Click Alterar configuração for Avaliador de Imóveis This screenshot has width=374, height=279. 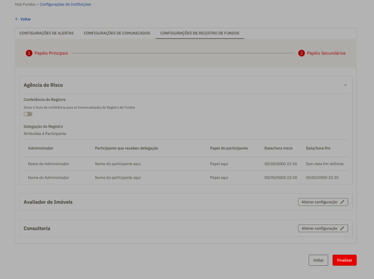tap(323, 202)
